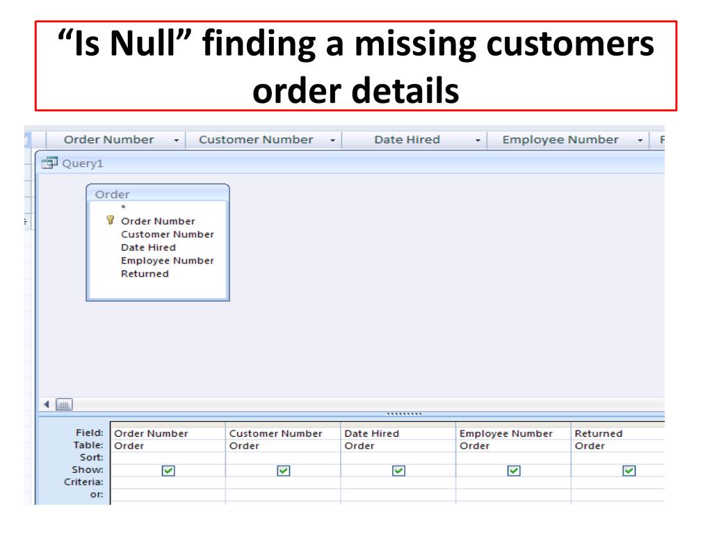Disable Show checkbox for Employee Number field
The image size is (712, 534).
click(514, 471)
